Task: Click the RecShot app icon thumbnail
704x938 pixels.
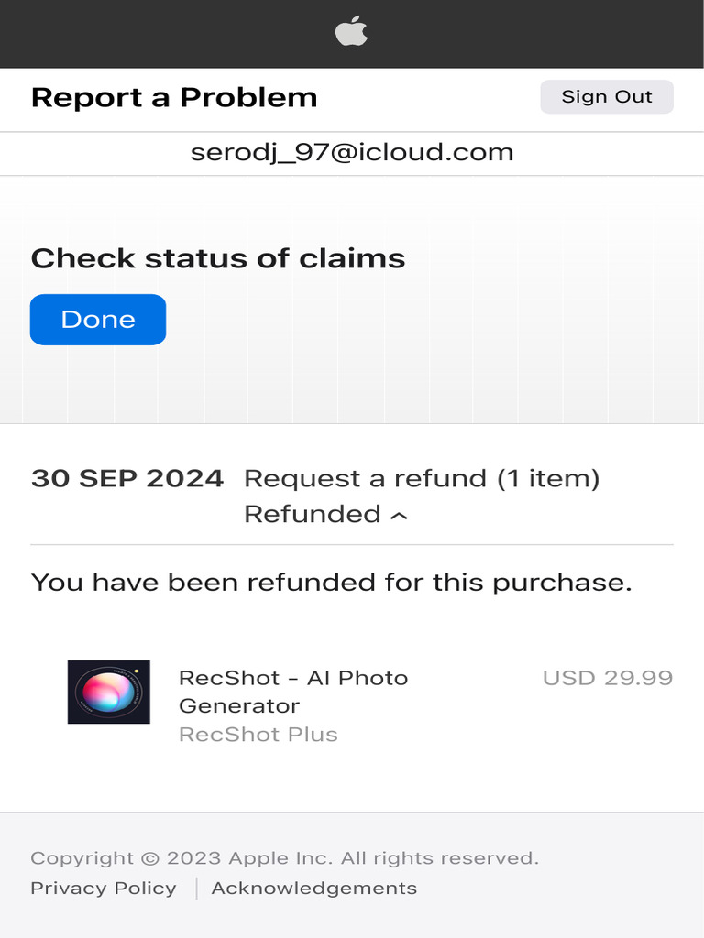Action: click(x=108, y=692)
